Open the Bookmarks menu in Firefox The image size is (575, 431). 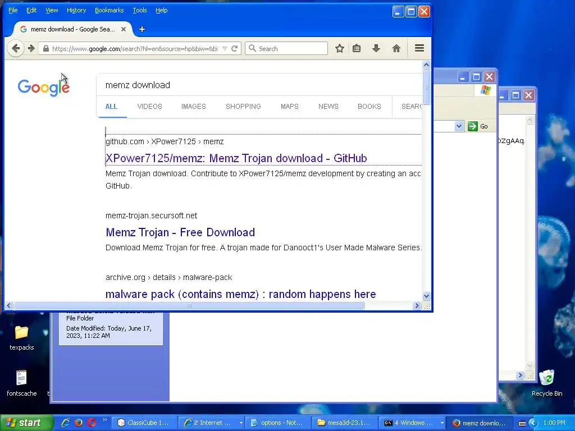109,10
